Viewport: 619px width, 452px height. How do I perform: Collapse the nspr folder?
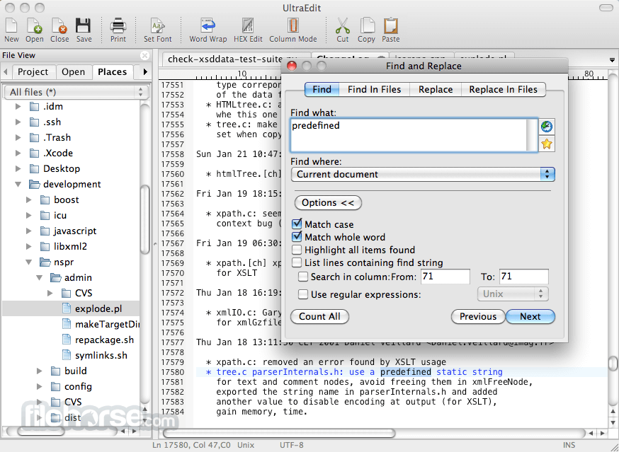(x=29, y=262)
